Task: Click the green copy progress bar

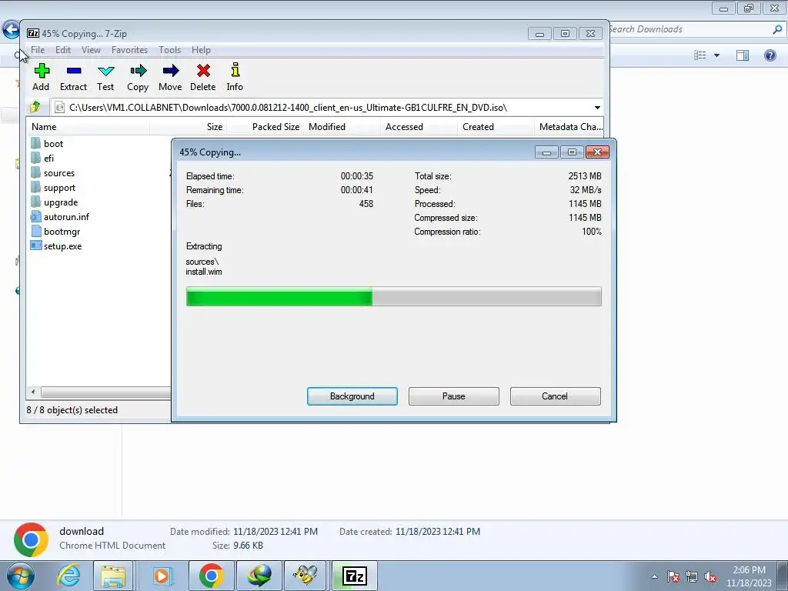Action: click(393, 296)
